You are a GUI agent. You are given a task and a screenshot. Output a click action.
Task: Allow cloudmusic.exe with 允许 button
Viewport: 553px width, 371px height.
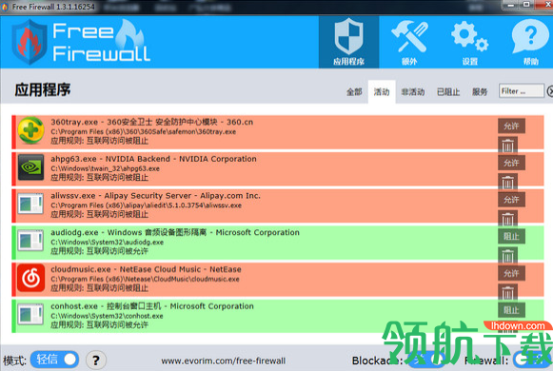tap(511, 273)
